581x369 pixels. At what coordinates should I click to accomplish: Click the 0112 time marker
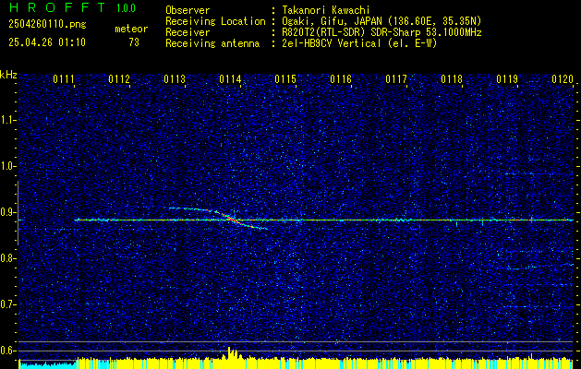(119, 79)
